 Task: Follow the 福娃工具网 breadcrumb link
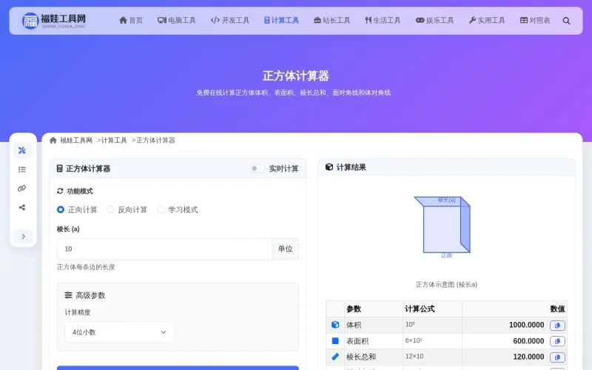click(x=76, y=141)
